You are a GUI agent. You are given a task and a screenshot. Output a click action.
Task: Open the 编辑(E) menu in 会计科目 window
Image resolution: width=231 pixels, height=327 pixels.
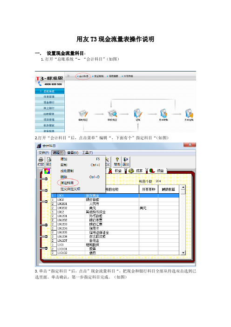click(x=58, y=153)
